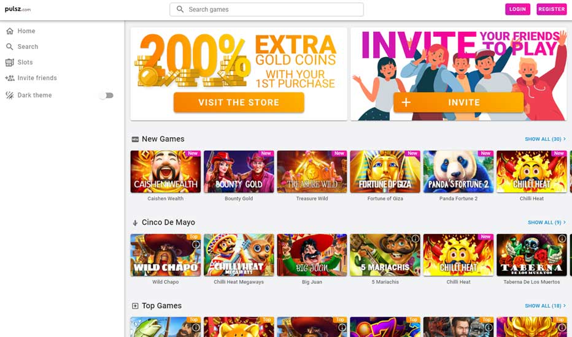Click the Home icon in the sidebar
Viewport: 572px width, 337px height.
pyautogui.click(x=10, y=31)
